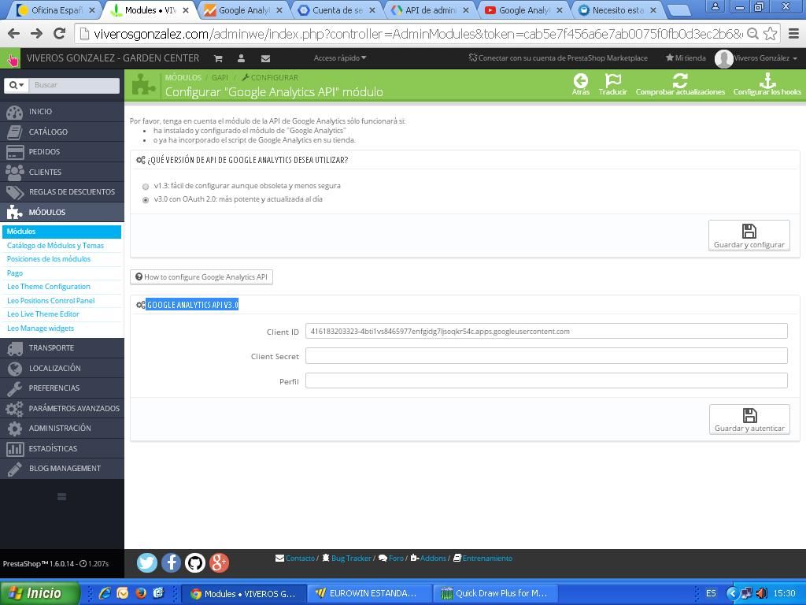Click the PrestaShop logo icon at top left
This screenshot has height=605, width=806.
(11, 58)
